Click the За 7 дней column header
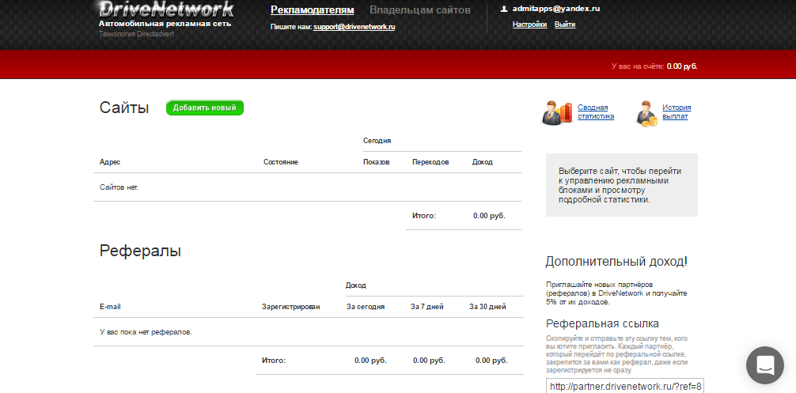 coord(427,307)
